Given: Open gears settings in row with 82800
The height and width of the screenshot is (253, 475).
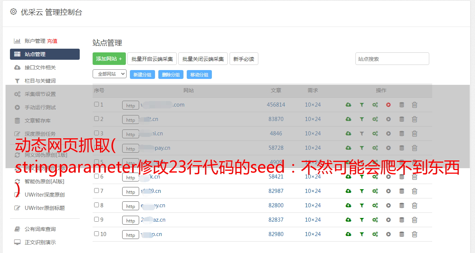Looking at the screenshot, I should [x=375, y=205].
